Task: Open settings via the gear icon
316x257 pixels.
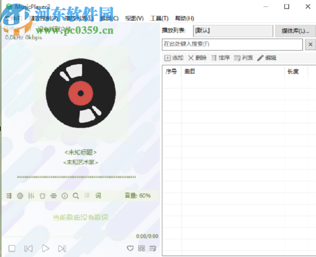Action: click(x=20, y=196)
